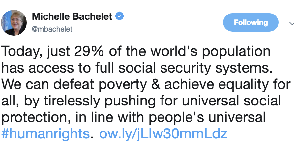Open the #humanrights hashtag link
The image size is (294, 147).
click(45, 134)
